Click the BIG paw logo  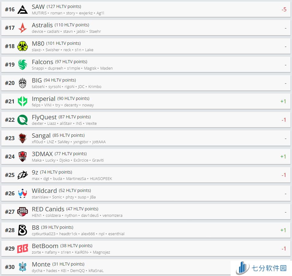[22, 83]
